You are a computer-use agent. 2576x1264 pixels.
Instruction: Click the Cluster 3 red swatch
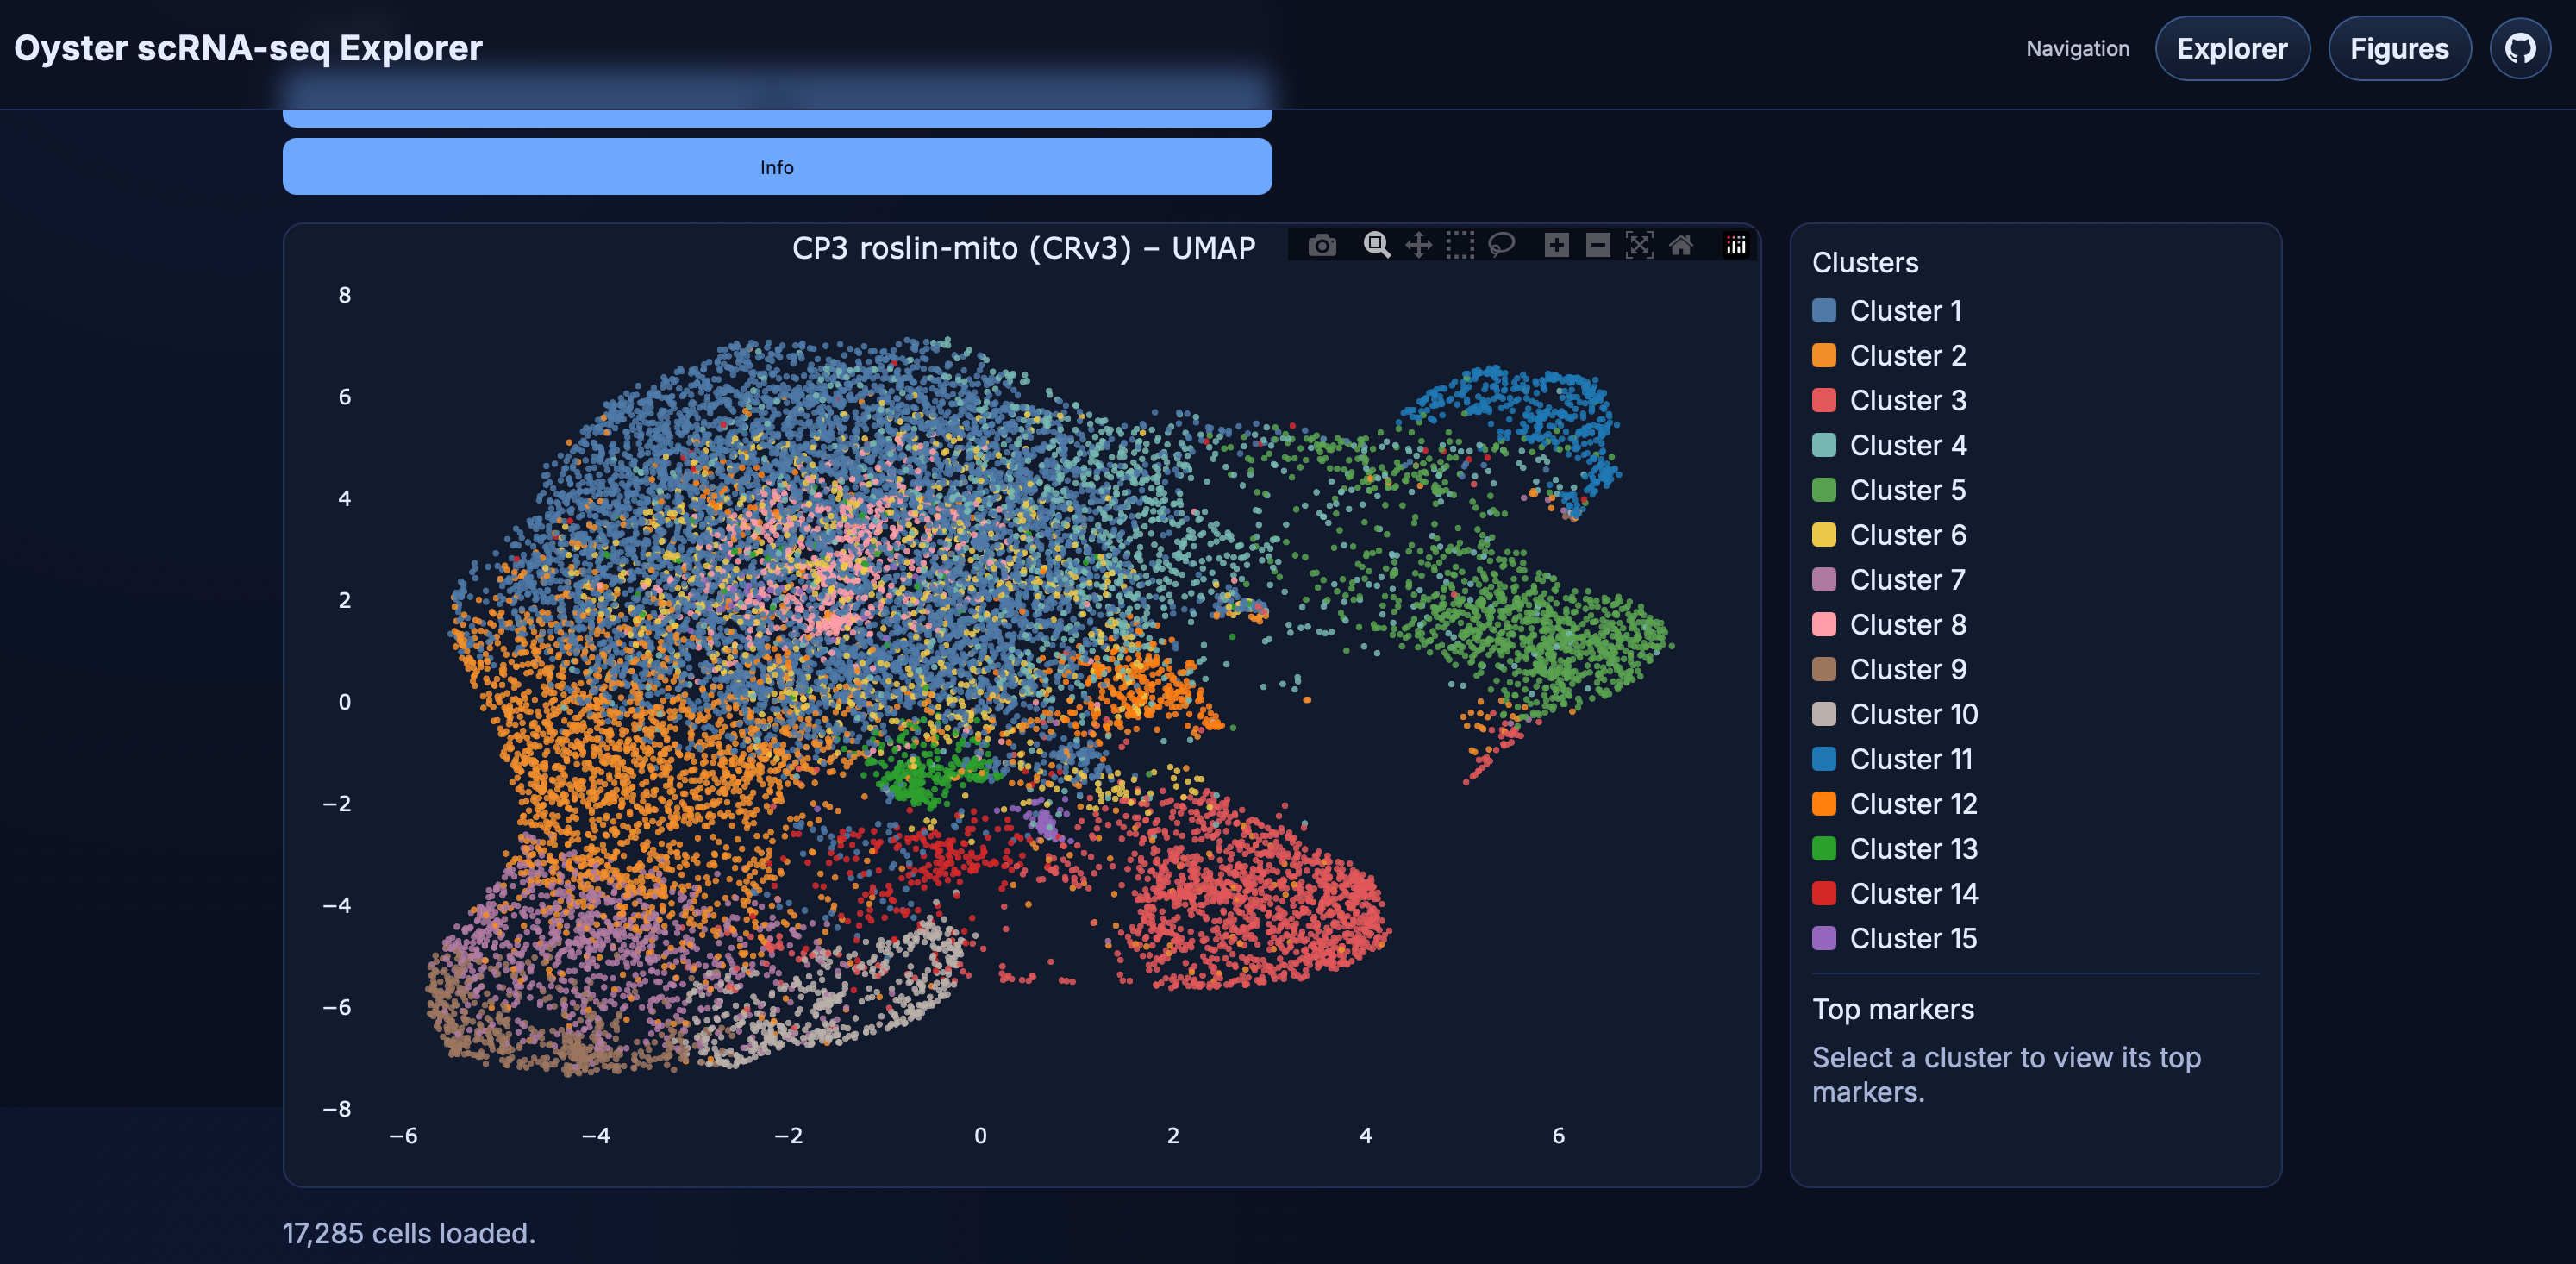click(1824, 400)
